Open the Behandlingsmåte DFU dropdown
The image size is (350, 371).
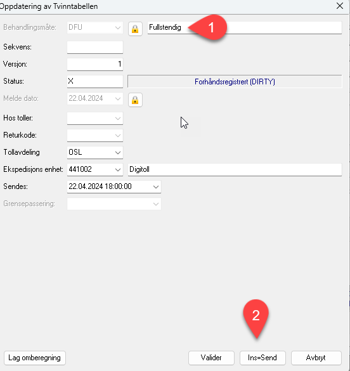coord(95,28)
